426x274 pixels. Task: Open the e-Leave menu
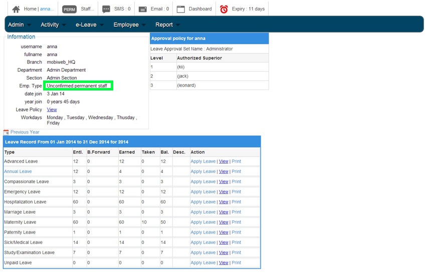86,24
